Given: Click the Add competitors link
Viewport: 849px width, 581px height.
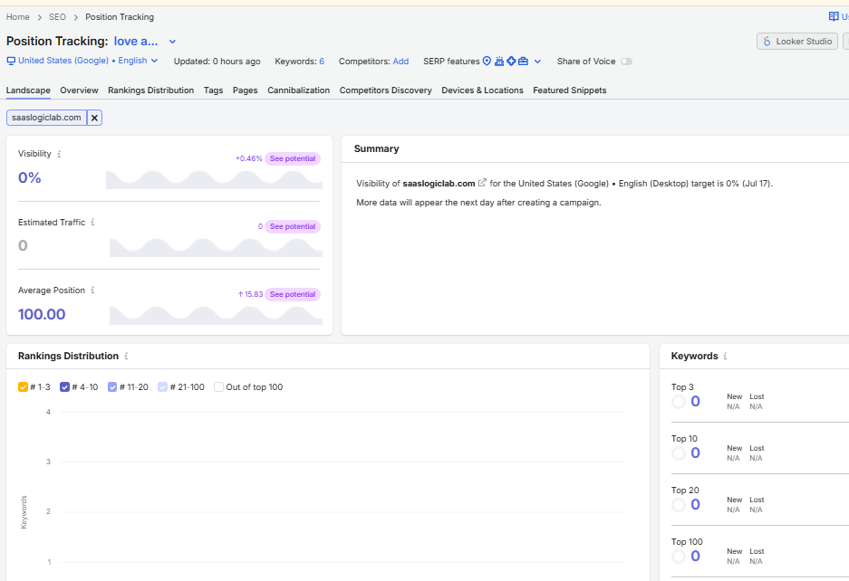Looking at the screenshot, I should [x=400, y=62].
